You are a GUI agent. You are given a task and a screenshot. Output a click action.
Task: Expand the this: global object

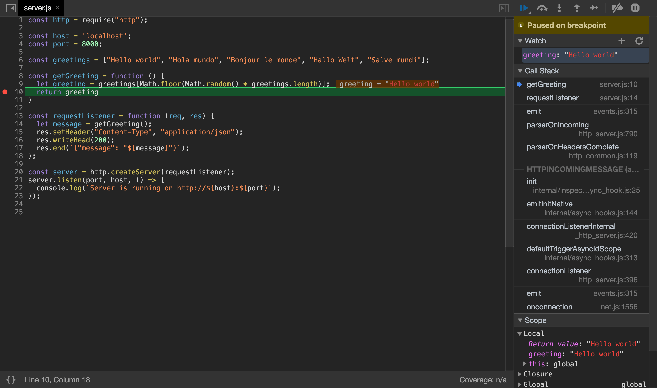tap(524, 364)
